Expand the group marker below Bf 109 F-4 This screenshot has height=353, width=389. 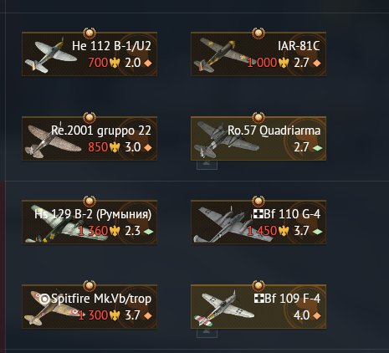point(207,333)
